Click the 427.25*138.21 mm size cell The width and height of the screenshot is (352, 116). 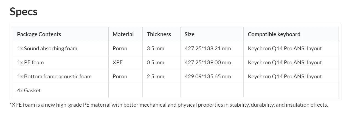207,48
